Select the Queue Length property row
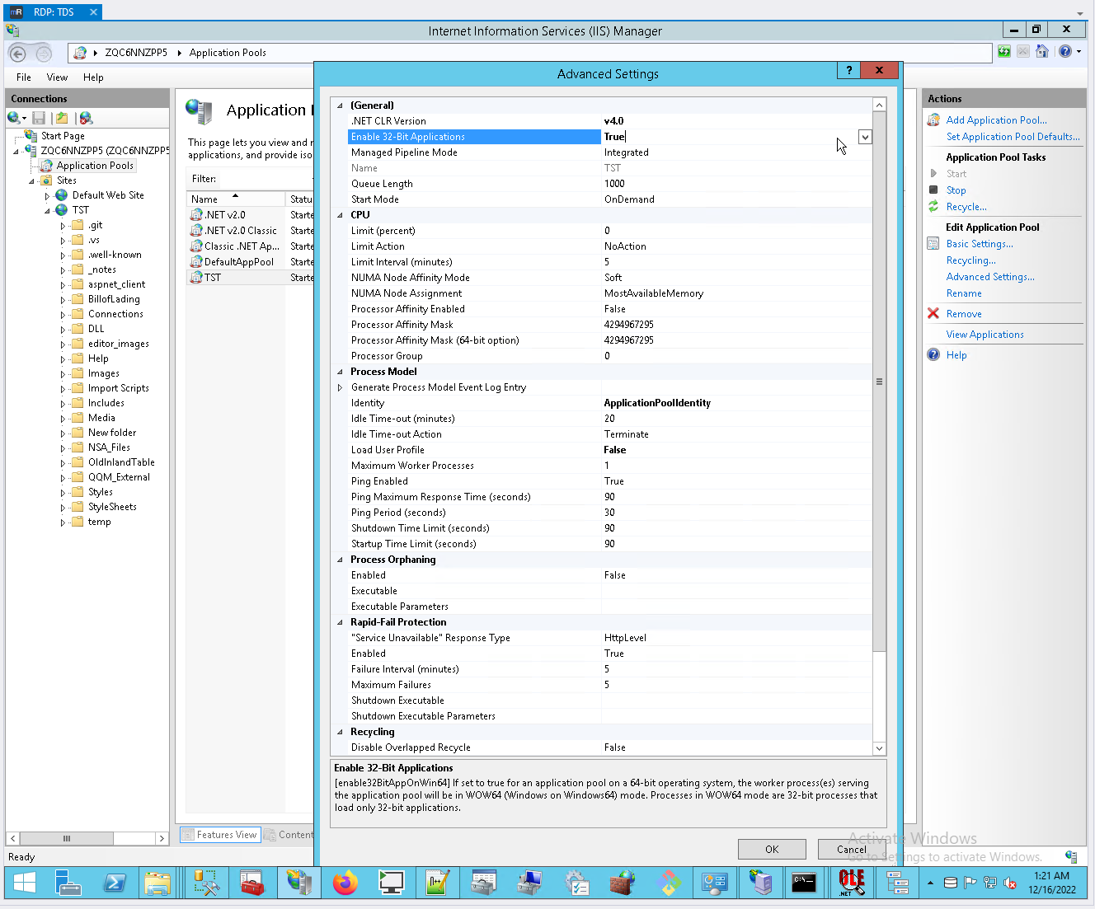The width and height of the screenshot is (1095, 909). (609, 184)
